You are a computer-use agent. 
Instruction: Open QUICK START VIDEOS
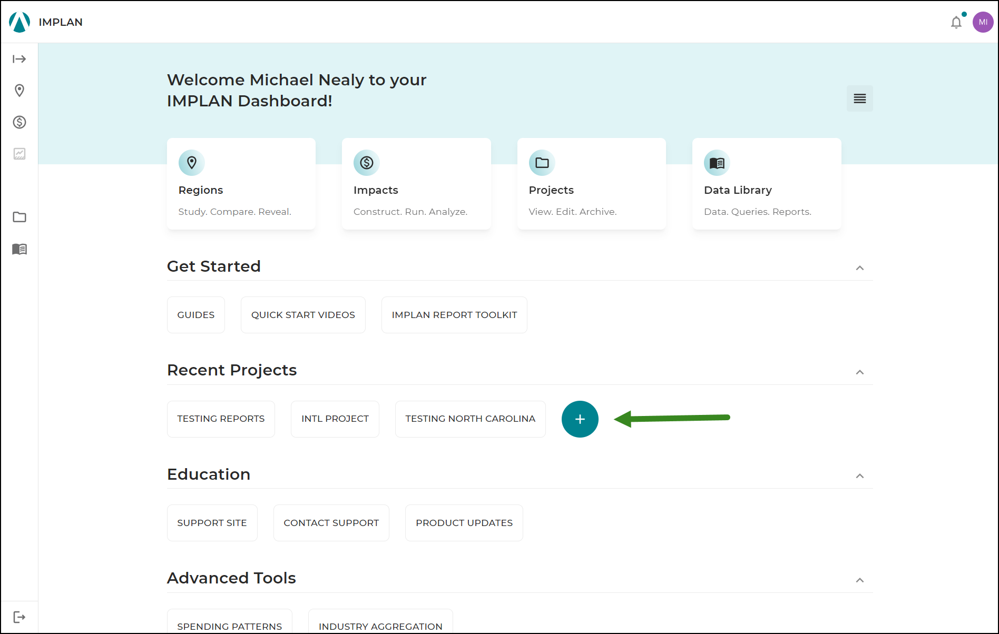(x=303, y=315)
